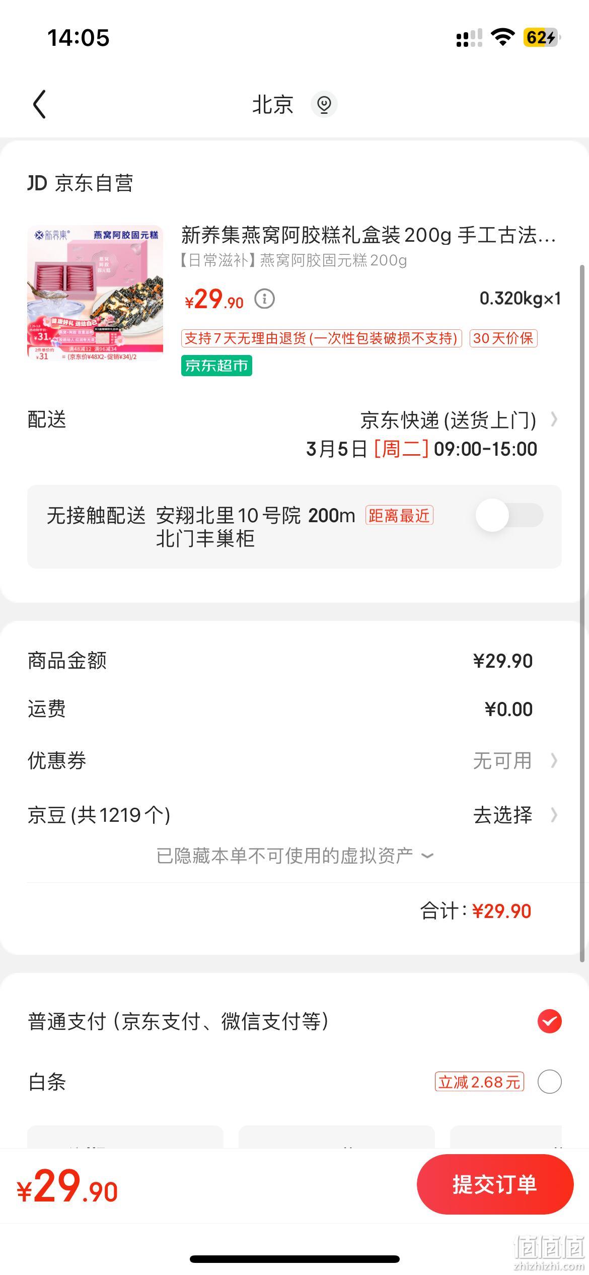The height and width of the screenshot is (1275, 589).
Task: Tap the price info icon beside ¥29.90
Action: pos(264,299)
